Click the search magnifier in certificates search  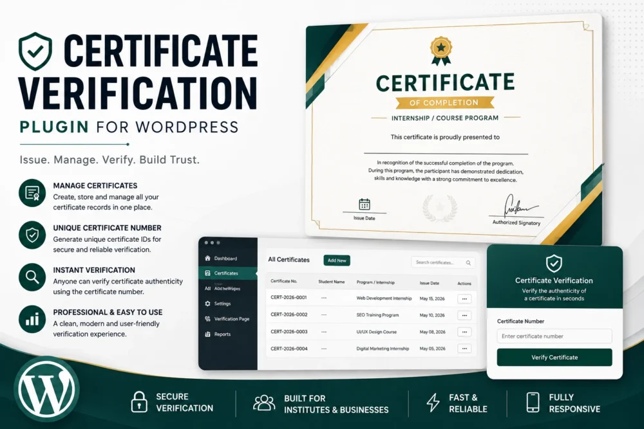pos(468,263)
